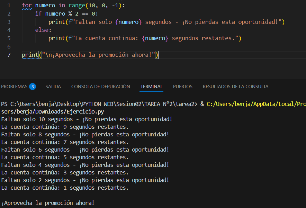Place cursor on 'range' in line 1
Screen dimensions: 306x208
(x=76, y=6)
